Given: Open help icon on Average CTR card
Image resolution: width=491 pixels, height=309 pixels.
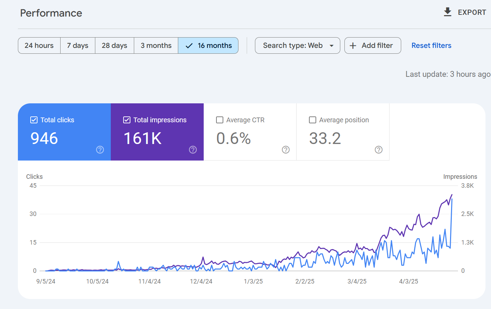Looking at the screenshot, I should [286, 150].
